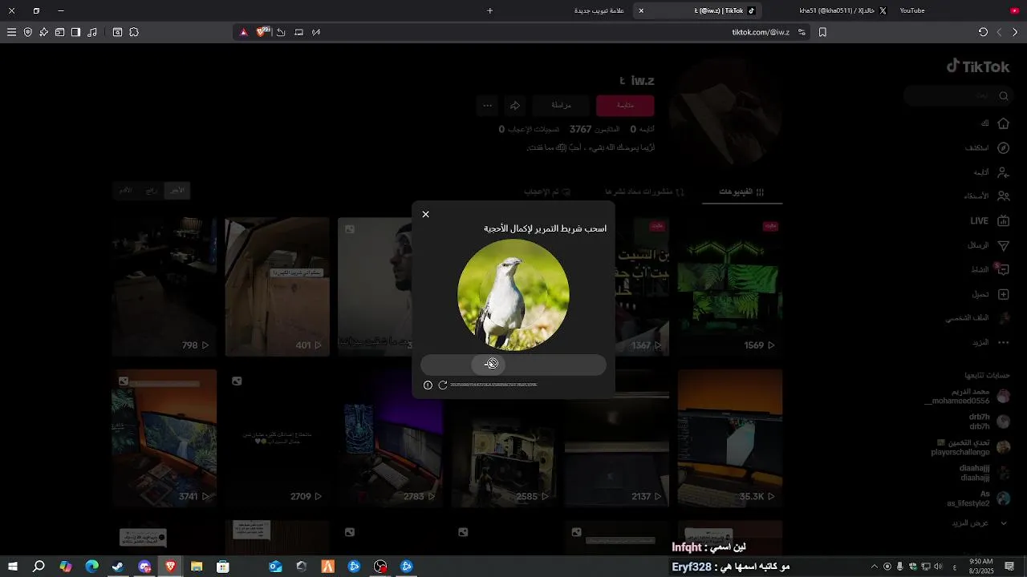The width and height of the screenshot is (1027, 577).
Task: Open media controls music note icon
Action: tap(92, 32)
